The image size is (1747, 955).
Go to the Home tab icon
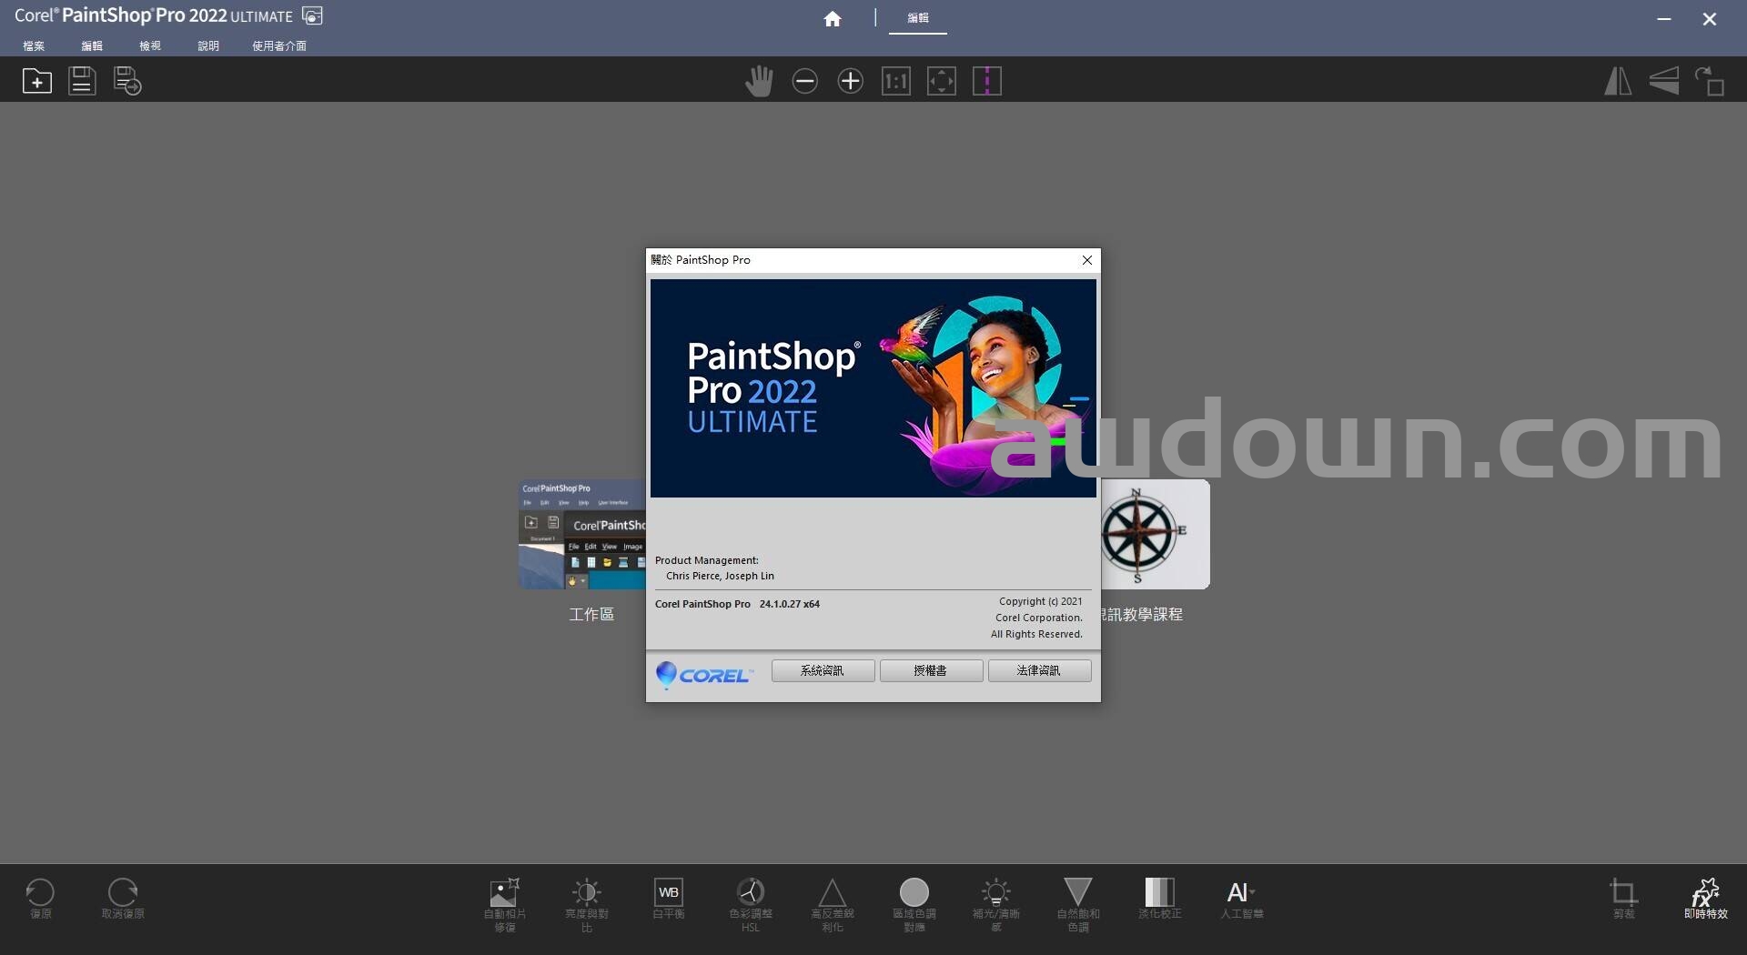[x=832, y=19]
